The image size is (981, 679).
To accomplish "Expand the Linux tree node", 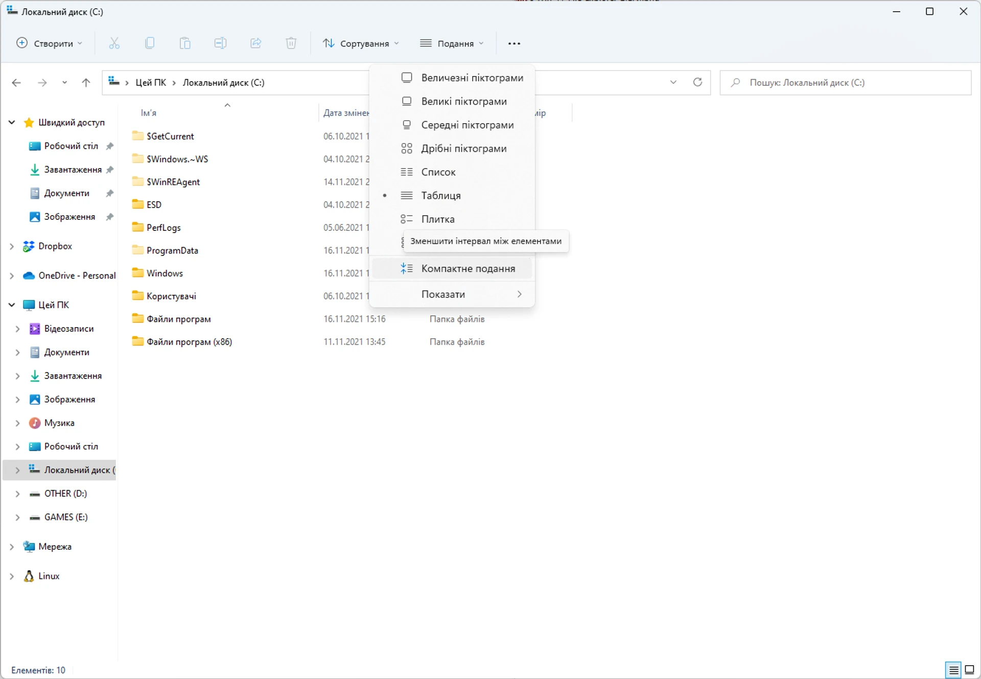I will coord(12,576).
